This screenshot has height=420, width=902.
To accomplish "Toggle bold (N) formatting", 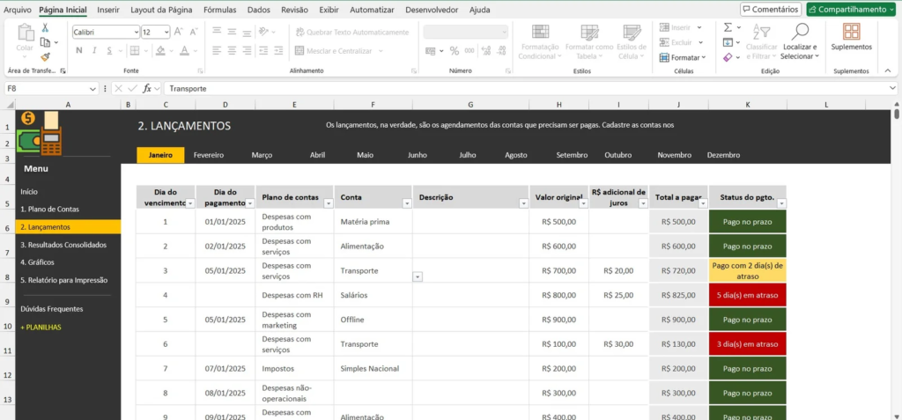I will click(x=79, y=50).
